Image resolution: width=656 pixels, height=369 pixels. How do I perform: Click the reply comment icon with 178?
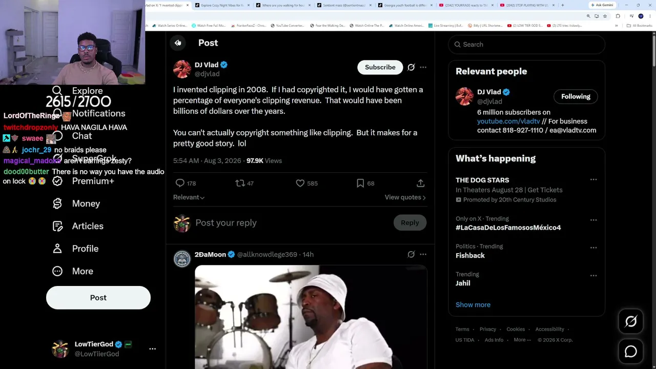coord(180,183)
